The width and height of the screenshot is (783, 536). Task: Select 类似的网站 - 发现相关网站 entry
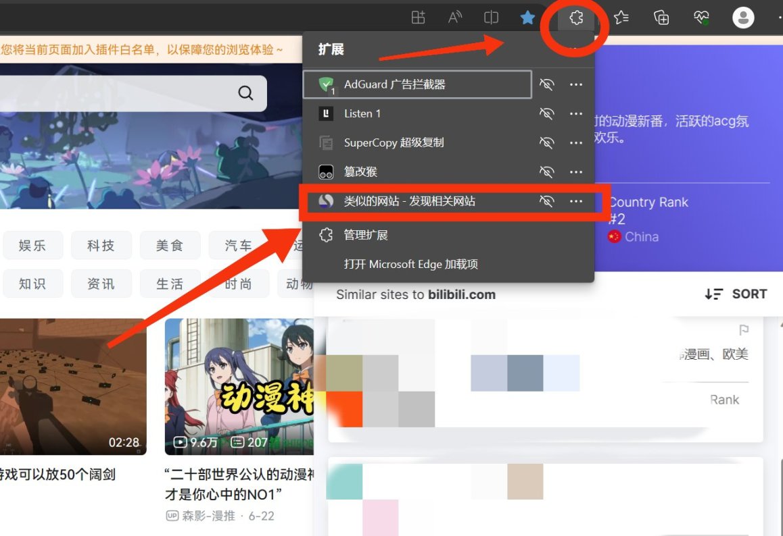[417, 201]
